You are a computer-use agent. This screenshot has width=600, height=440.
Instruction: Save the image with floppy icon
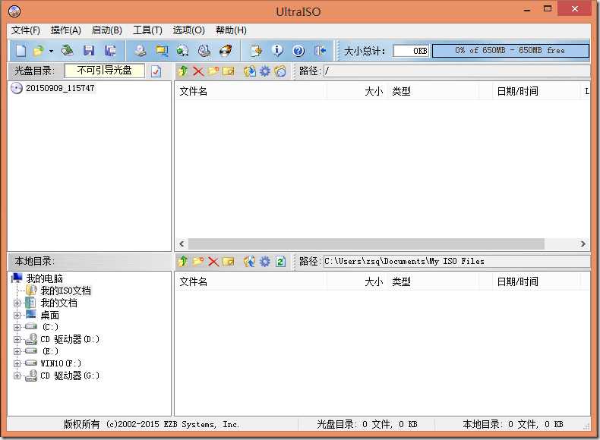[89, 51]
